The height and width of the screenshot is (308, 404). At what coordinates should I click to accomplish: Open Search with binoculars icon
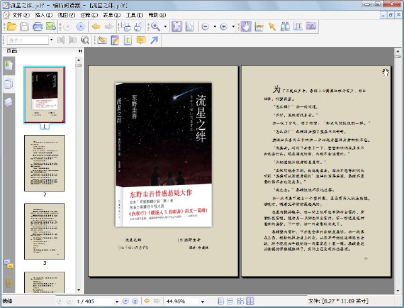(285, 26)
